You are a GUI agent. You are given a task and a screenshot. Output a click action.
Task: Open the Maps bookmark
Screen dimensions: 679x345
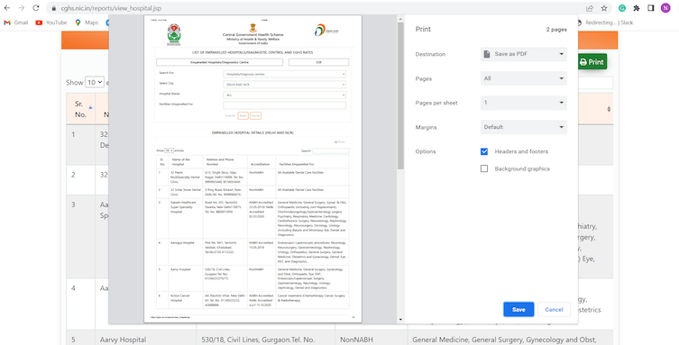coord(87,23)
